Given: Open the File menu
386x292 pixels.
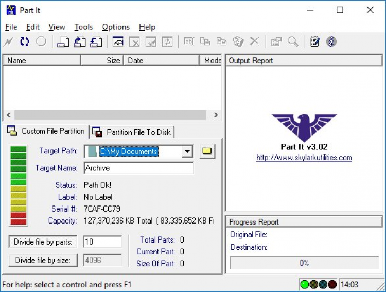Looking at the screenshot, I should tap(11, 27).
